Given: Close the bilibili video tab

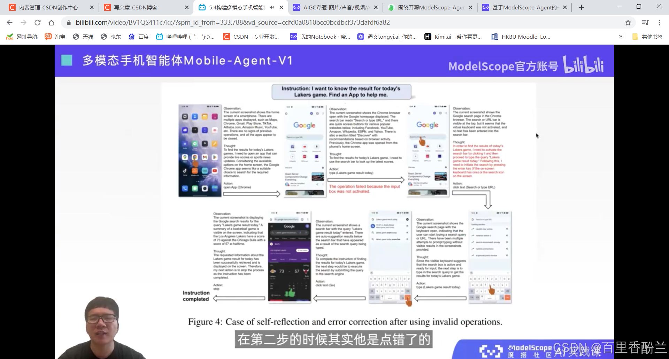Looking at the screenshot, I should [282, 7].
